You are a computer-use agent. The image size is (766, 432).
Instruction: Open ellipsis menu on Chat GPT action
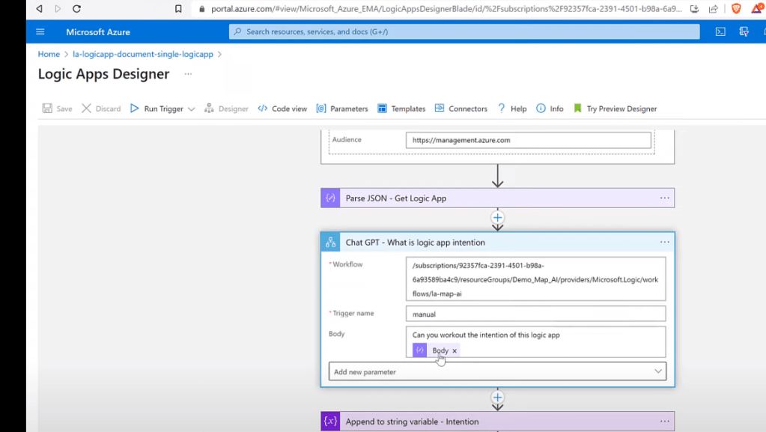click(664, 242)
